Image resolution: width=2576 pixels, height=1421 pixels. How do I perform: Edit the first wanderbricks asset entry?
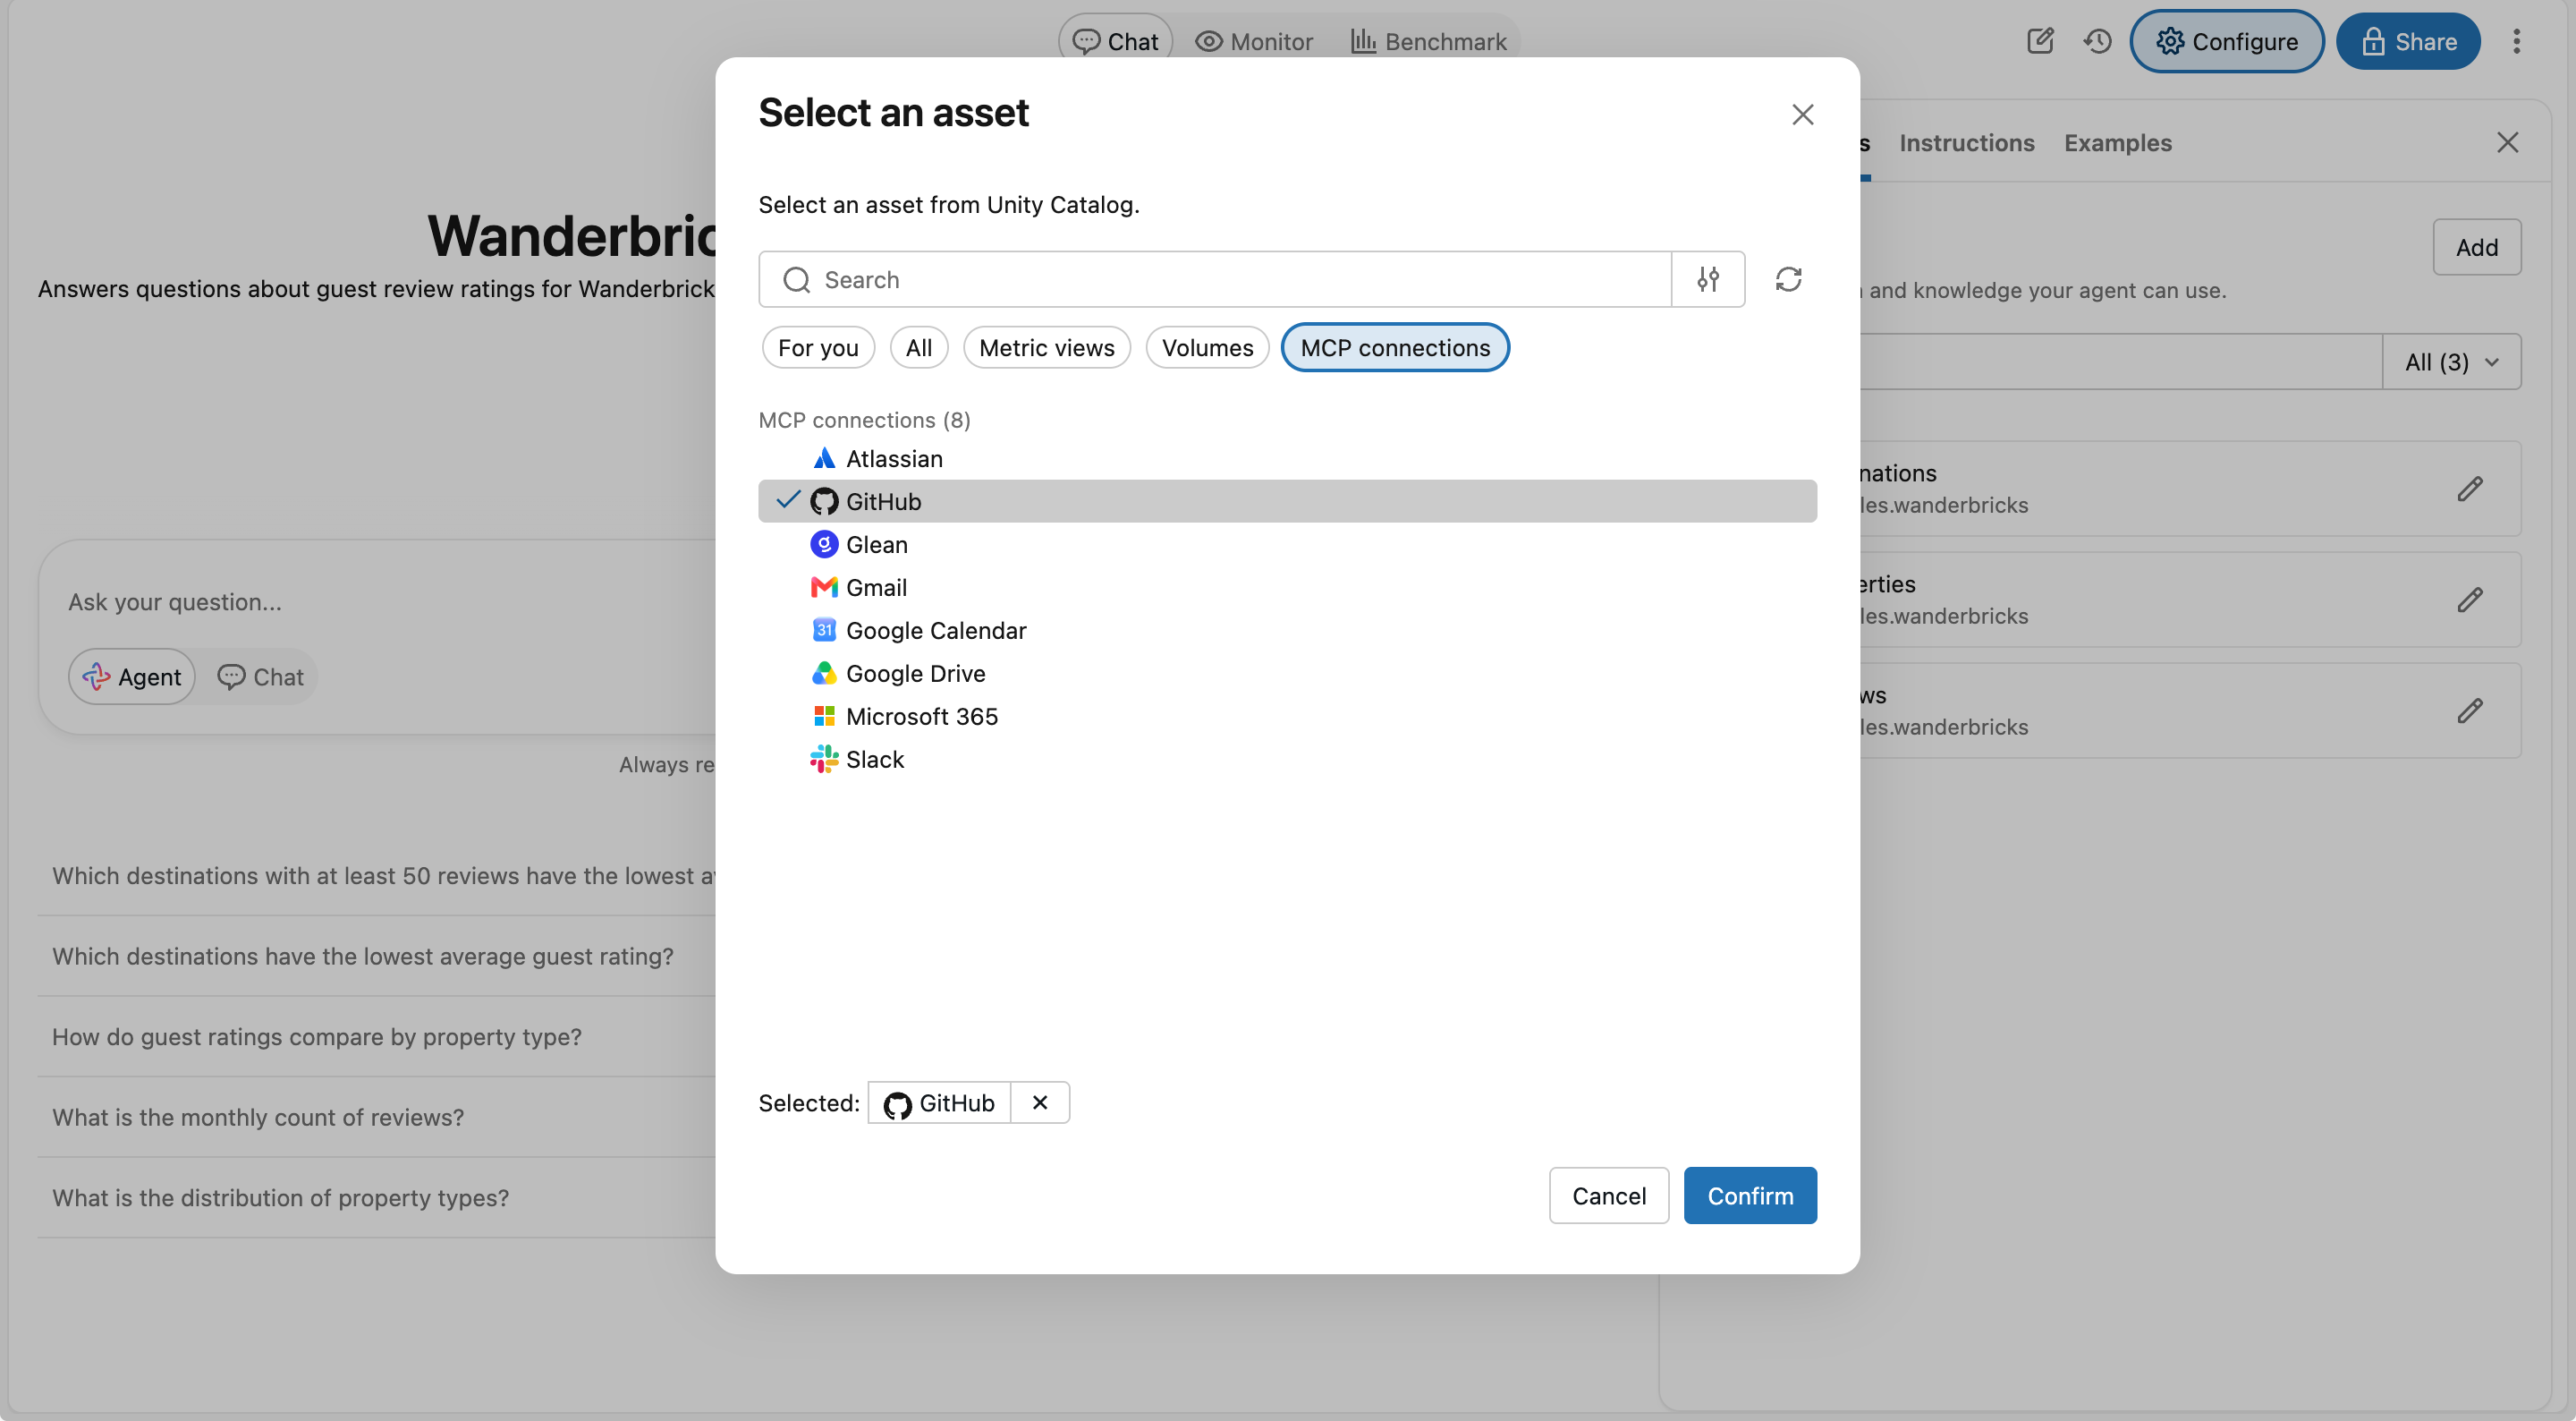2469,489
